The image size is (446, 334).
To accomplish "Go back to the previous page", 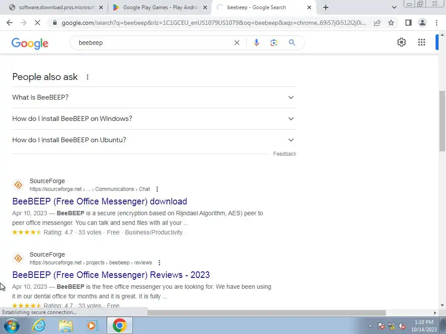I will tap(10, 23).
